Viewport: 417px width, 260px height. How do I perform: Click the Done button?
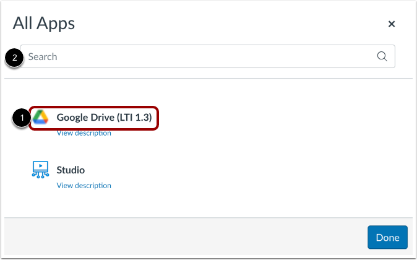pyautogui.click(x=387, y=237)
